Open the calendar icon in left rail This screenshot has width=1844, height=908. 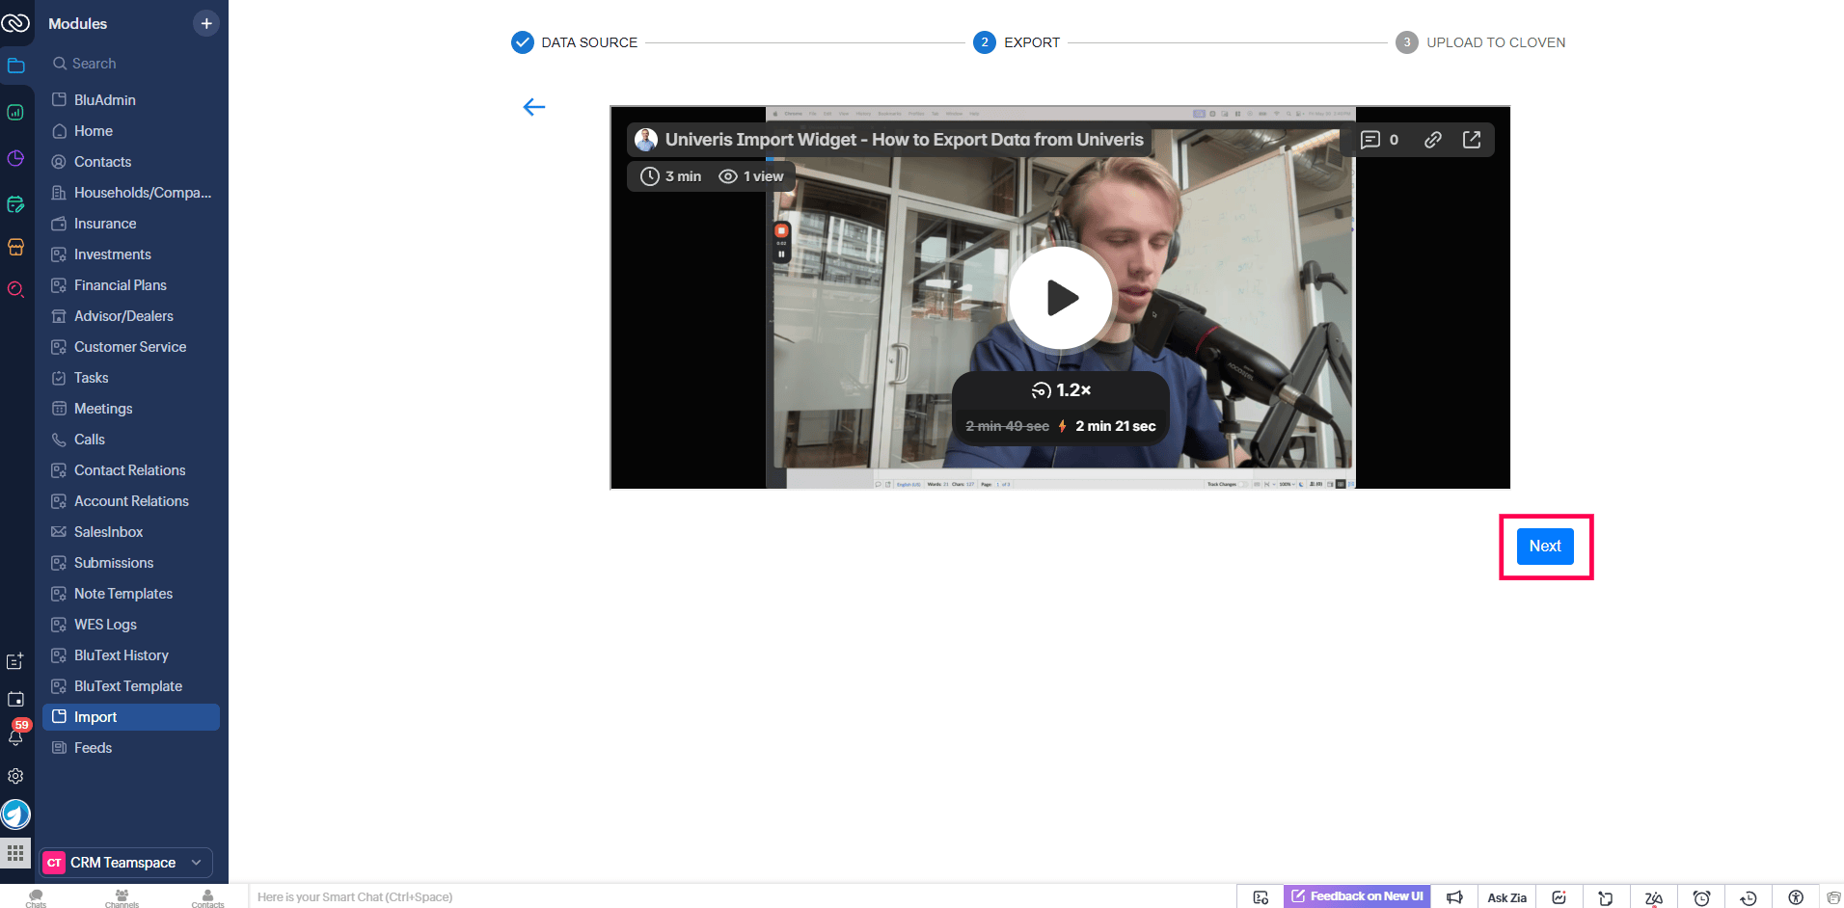click(15, 699)
